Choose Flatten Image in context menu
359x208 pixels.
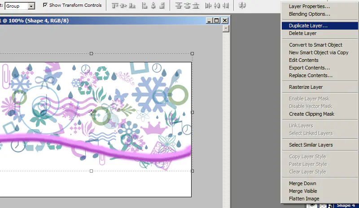point(304,199)
